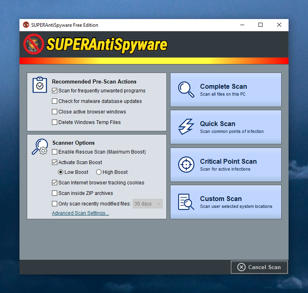Image resolution: width=308 pixels, height=293 pixels.
Task: Enable Rescue Scan (Maximum Boost)
Action: (54, 152)
